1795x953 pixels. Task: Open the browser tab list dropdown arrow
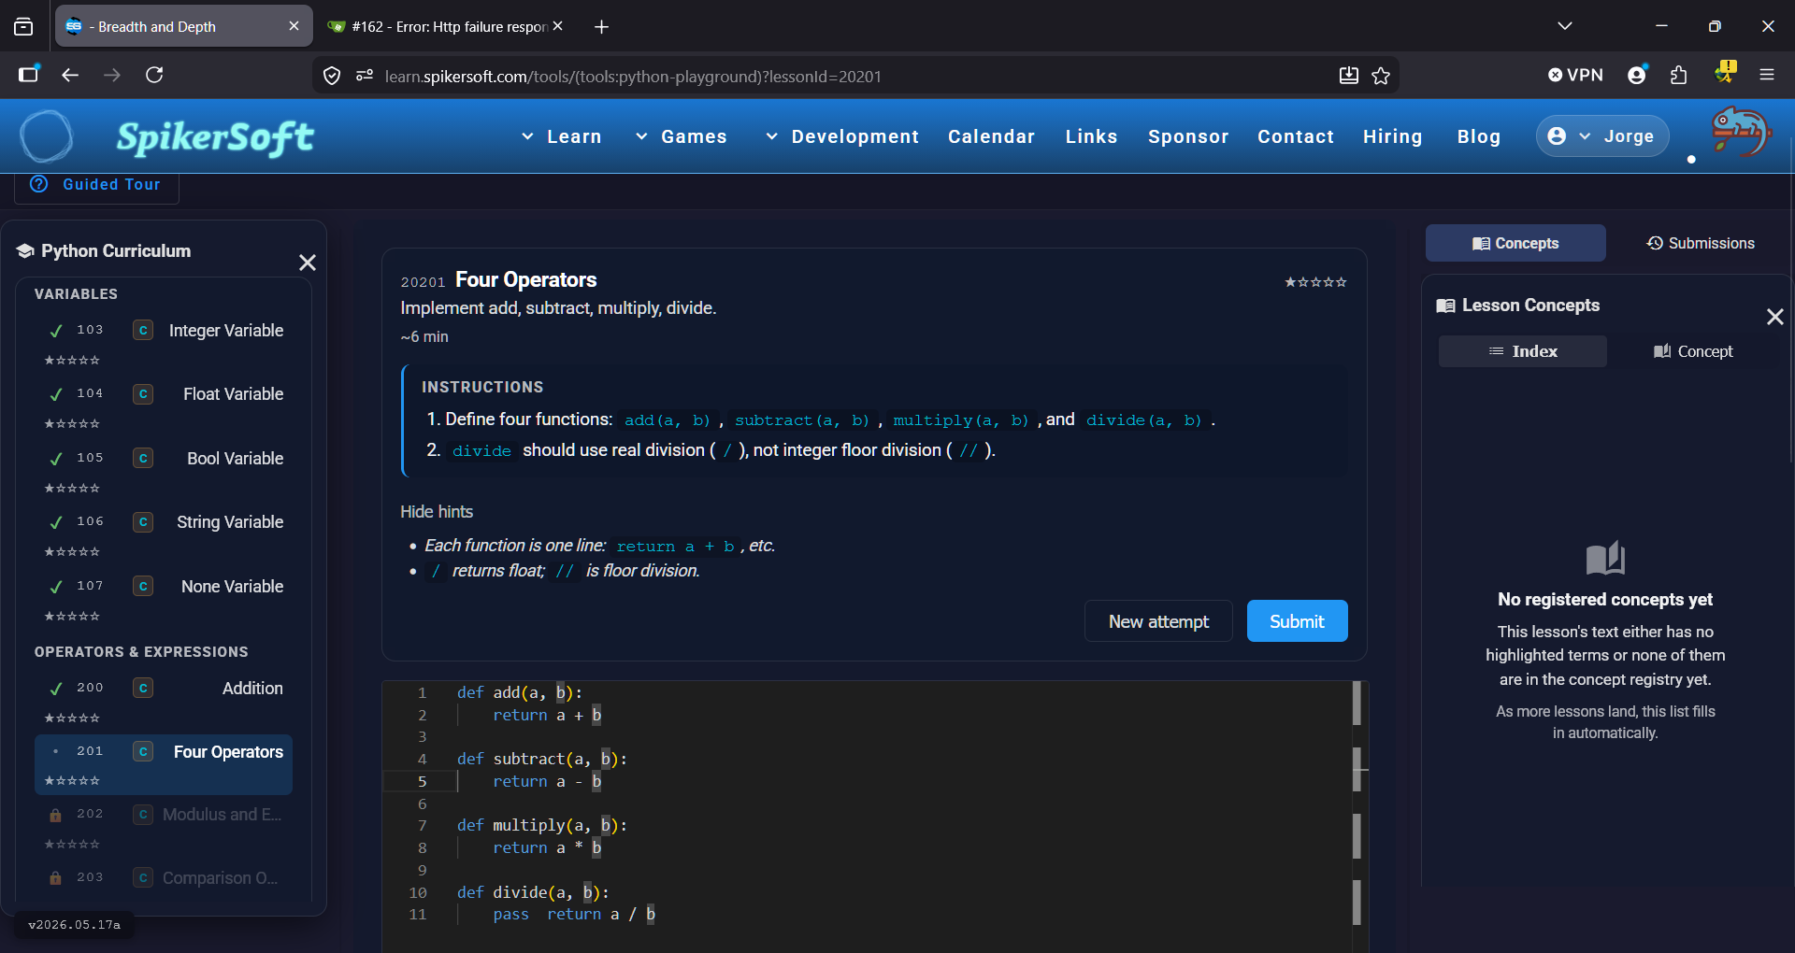click(x=1565, y=26)
